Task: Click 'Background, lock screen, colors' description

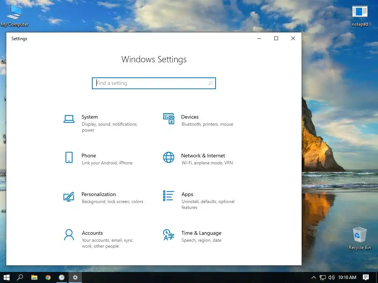Action: [112, 202]
